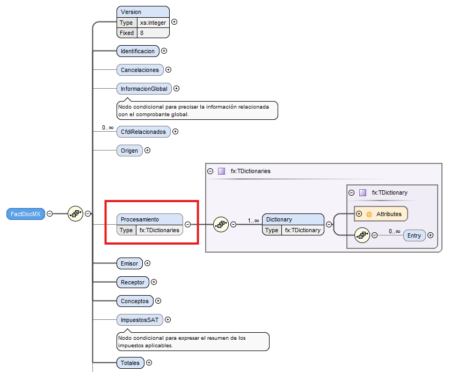Select the ImpuestosSAT element box
The height and width of the screenshot is (372, 450).
140,320
